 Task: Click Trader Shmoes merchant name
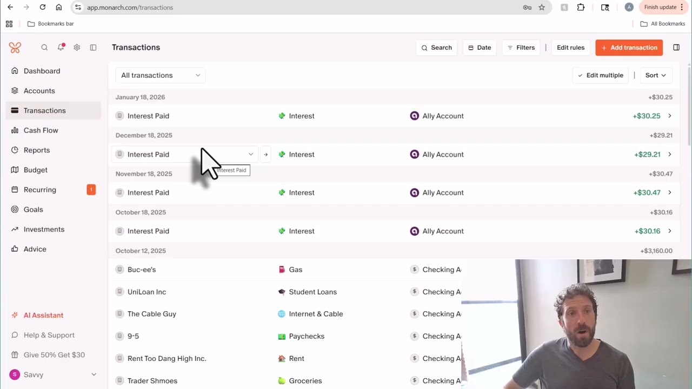pos(152,381)
